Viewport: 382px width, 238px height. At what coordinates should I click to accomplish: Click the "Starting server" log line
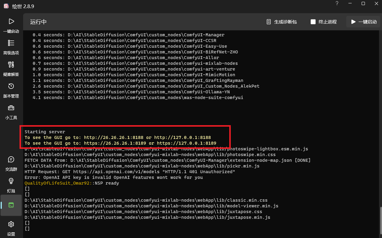click(x=45, y=132)
